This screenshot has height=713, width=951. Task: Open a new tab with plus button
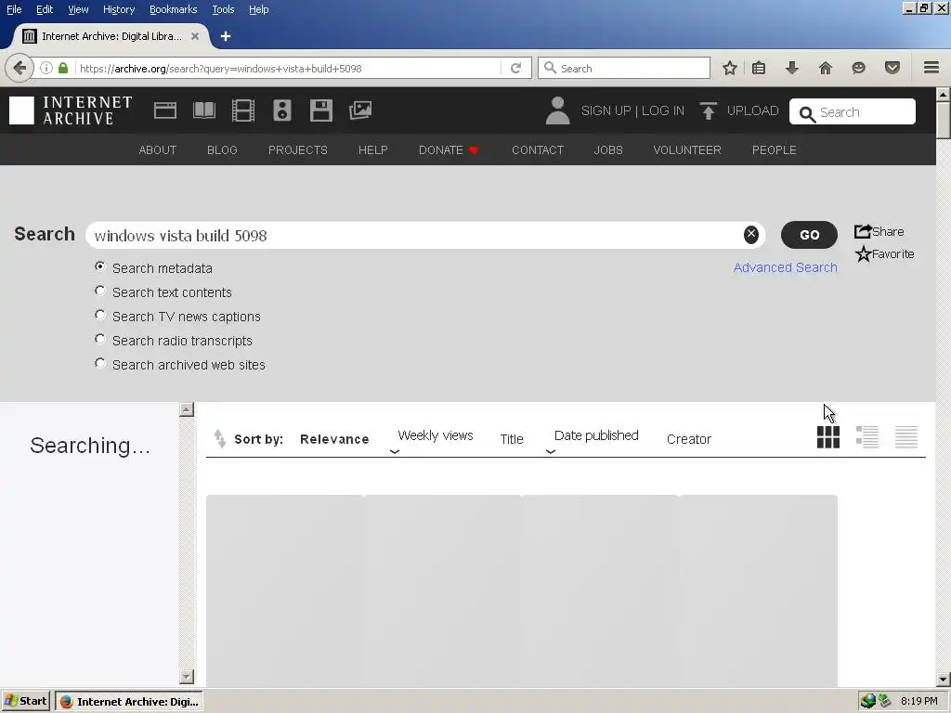tap(226, 36)
